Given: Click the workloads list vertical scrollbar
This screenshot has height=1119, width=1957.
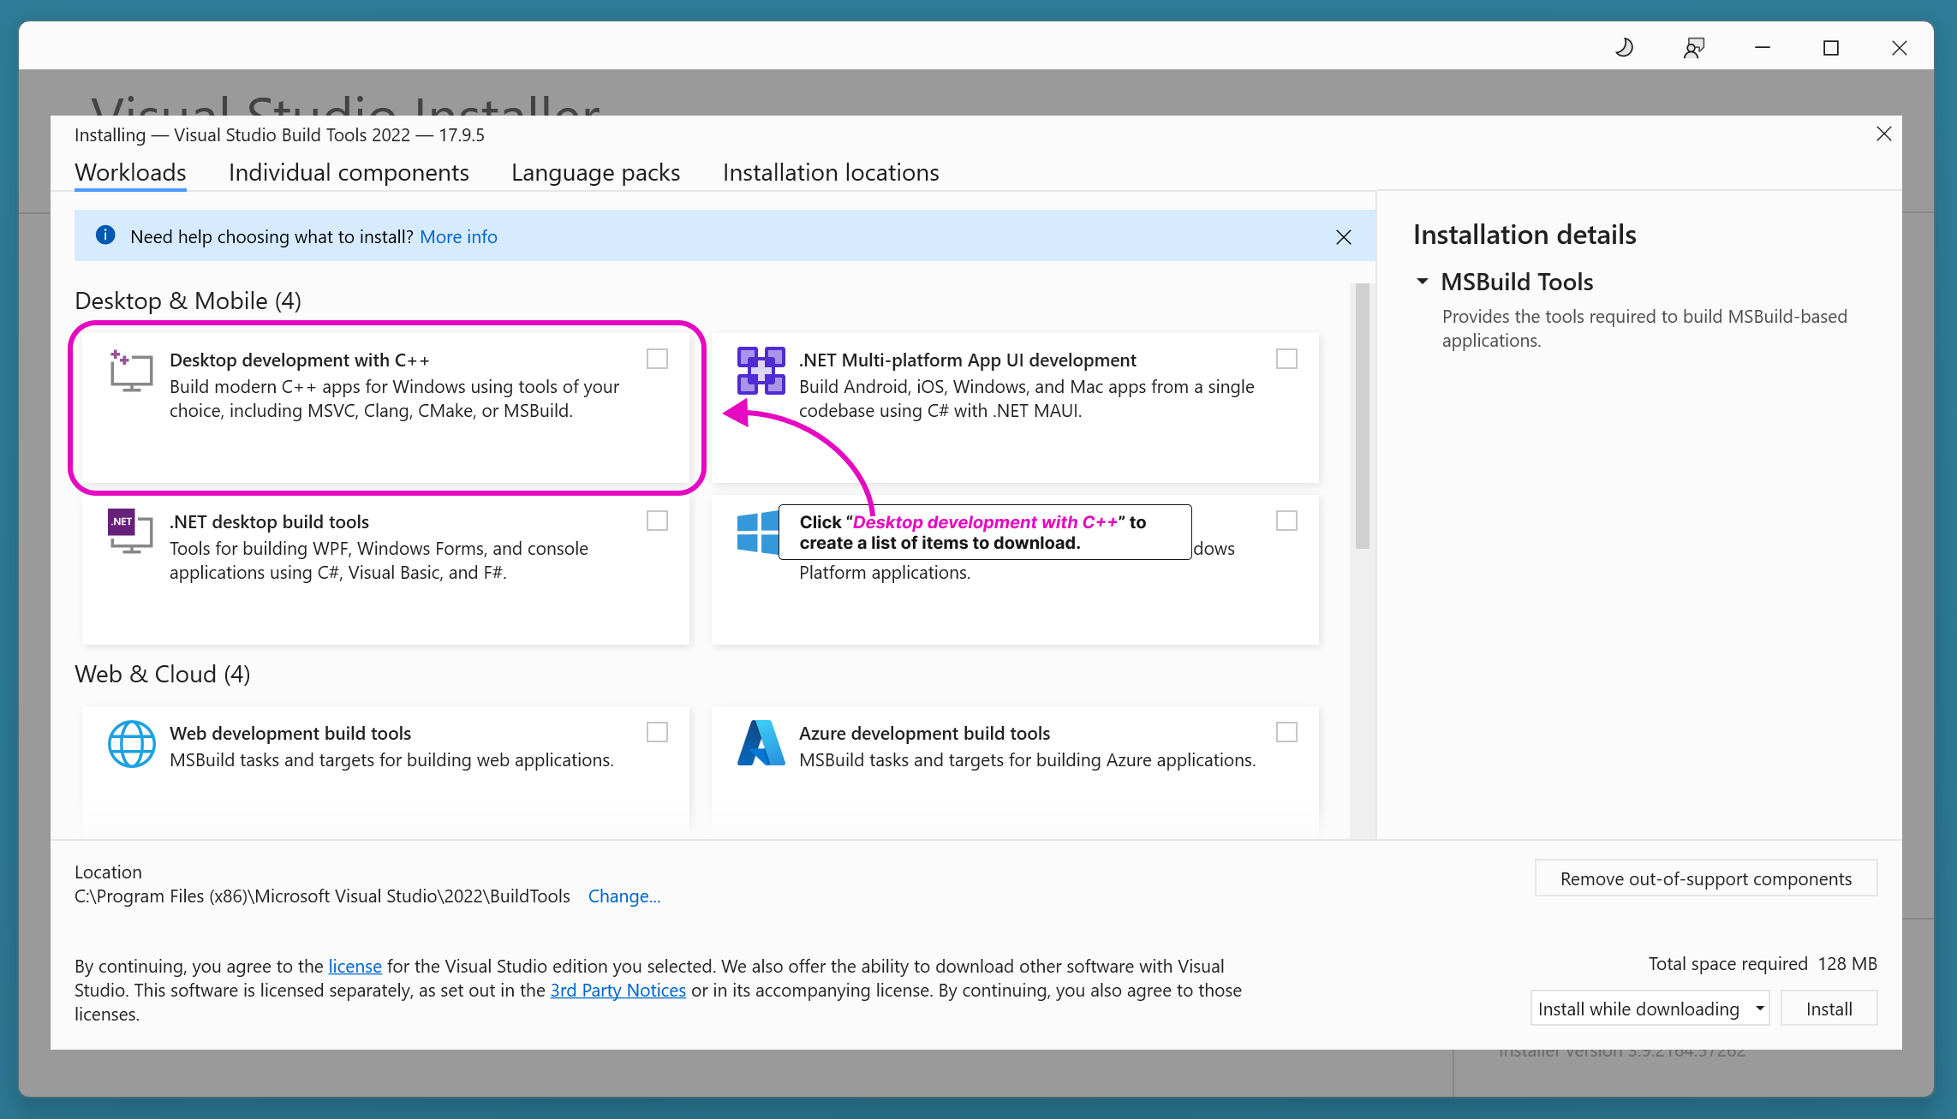Looking at the screenshot, I should point(1362,416).
